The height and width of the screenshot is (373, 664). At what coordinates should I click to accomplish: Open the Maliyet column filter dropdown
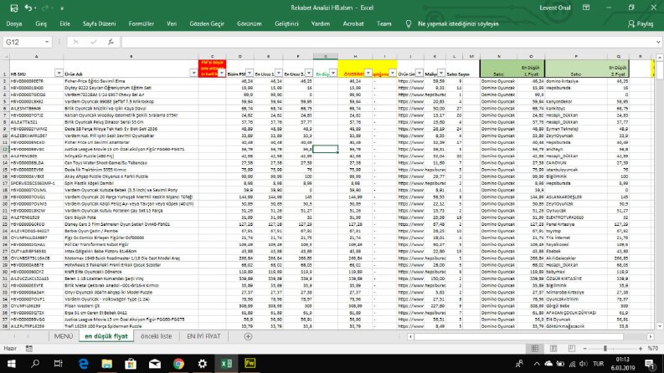point(441,74)
